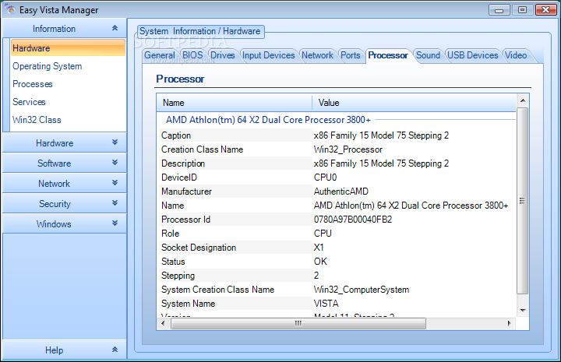
Task: Click the Easy Vista Manager title bar icon
Action: pos(10,9)
